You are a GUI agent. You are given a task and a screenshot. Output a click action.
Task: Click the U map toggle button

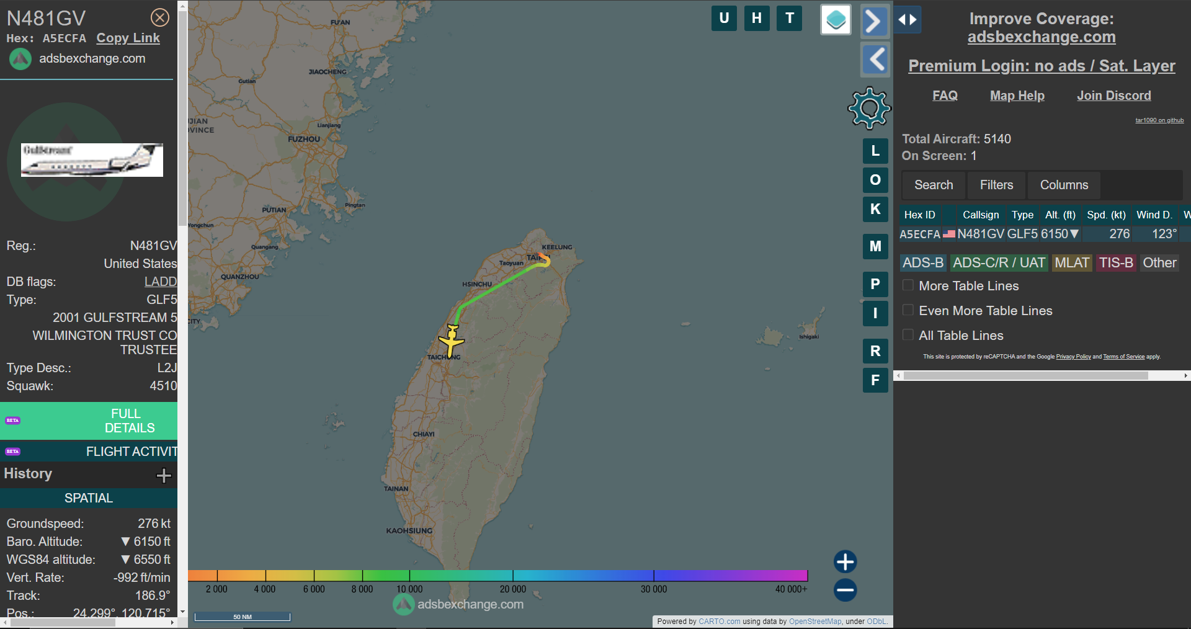(724, 18)
